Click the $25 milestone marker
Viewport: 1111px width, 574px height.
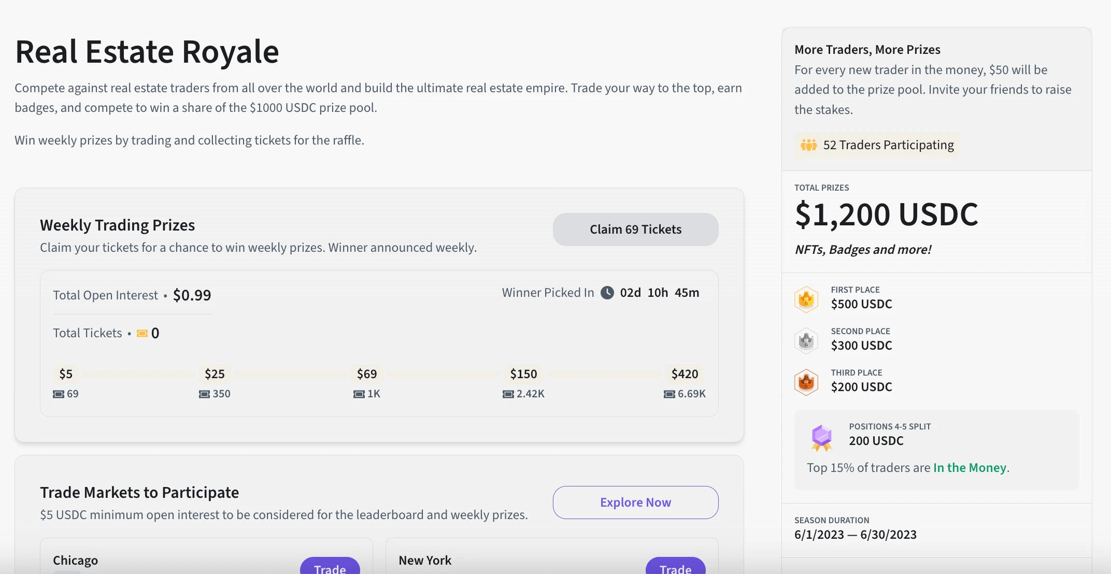click(x=215, y=374)
